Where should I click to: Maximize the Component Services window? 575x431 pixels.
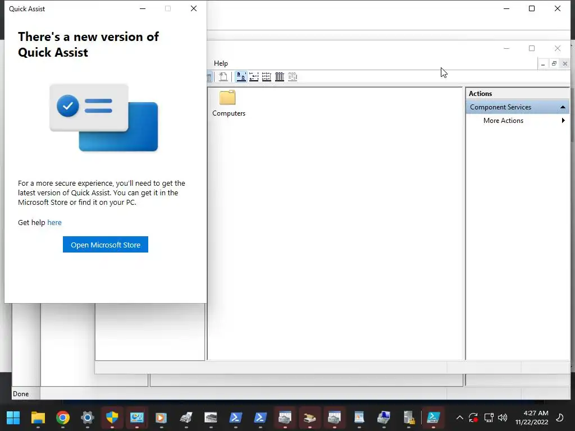tap(532, 48)
